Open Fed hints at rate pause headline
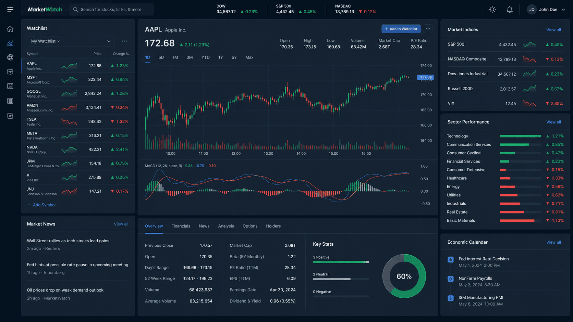 click(77, 265)
